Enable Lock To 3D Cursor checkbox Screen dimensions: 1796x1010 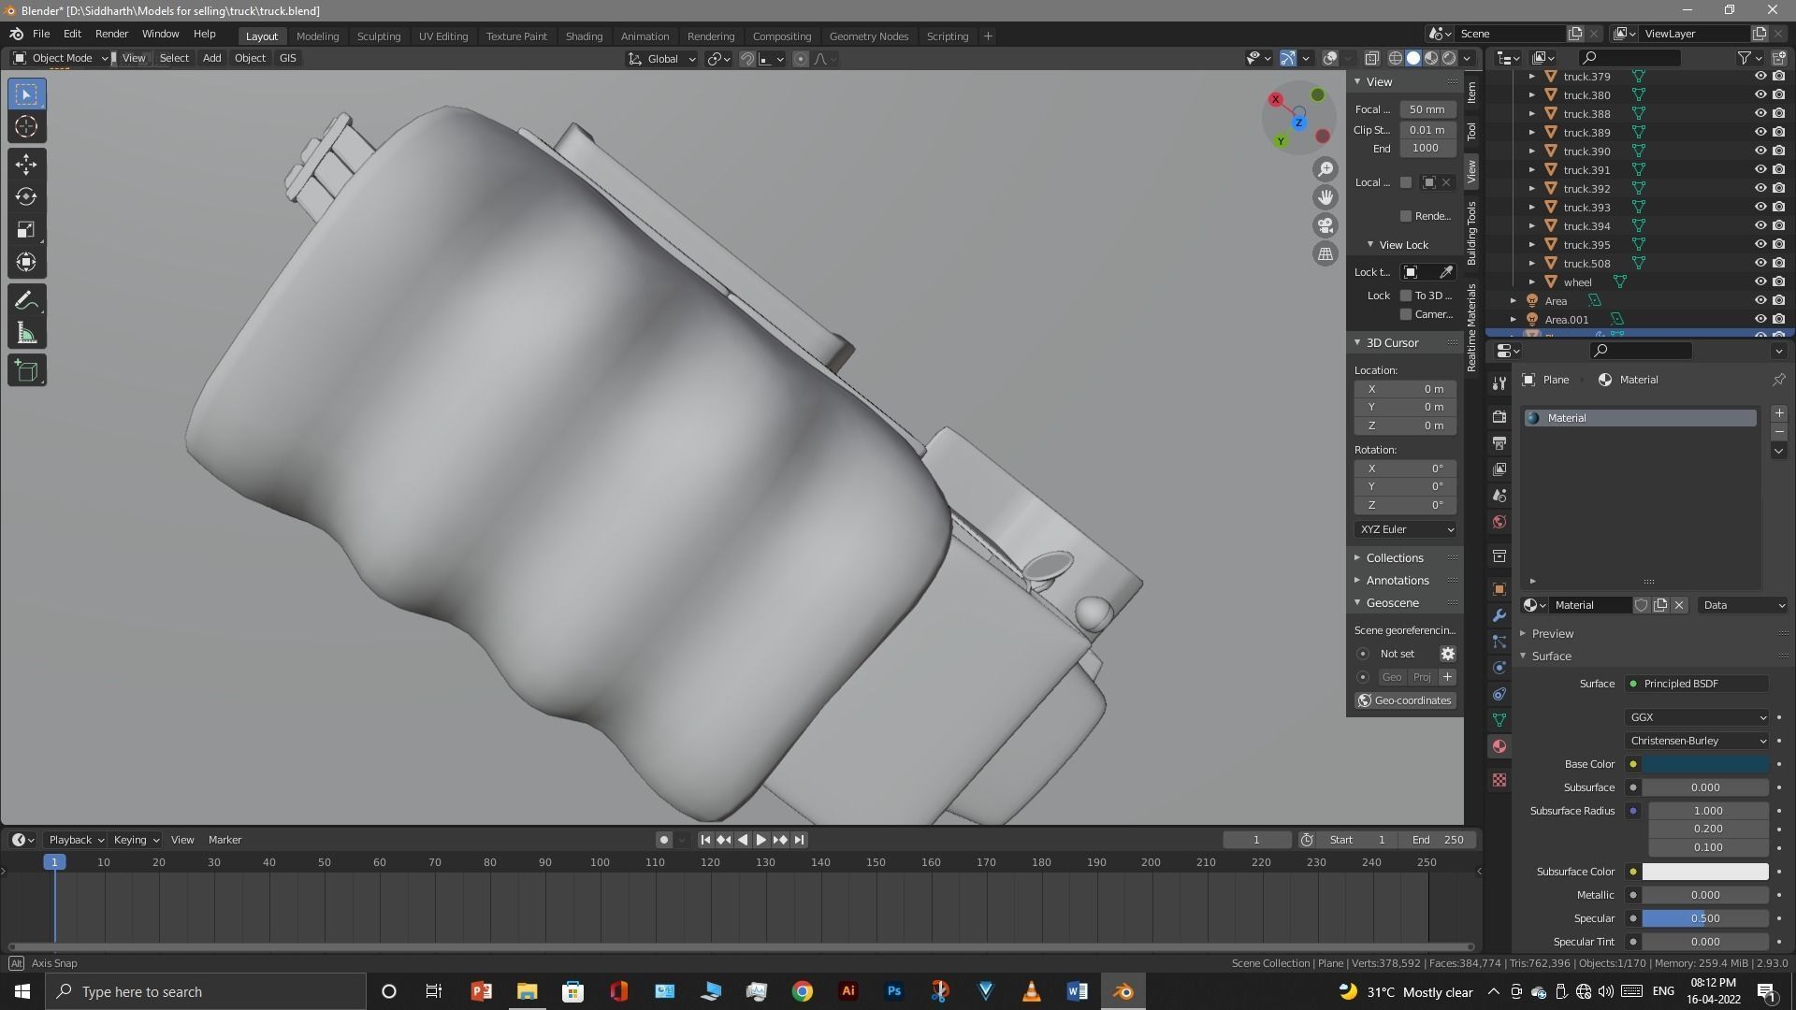1406,296
